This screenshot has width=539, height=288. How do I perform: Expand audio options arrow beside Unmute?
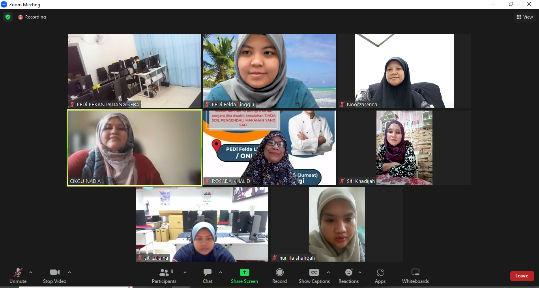[31, 272]
